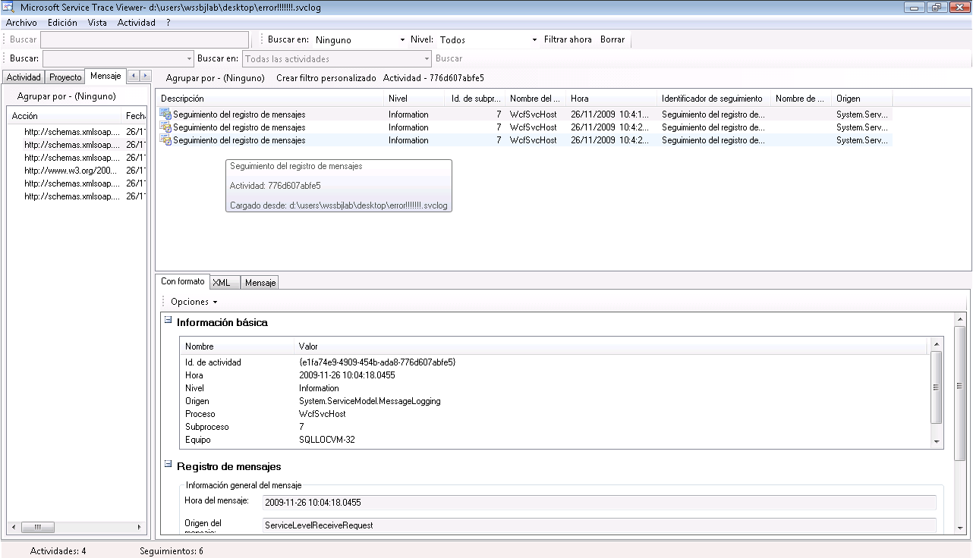Click up arrow of detail pane outer scrollbar
This screenshot has height=558, width=973.
click(x=961, y=320)
